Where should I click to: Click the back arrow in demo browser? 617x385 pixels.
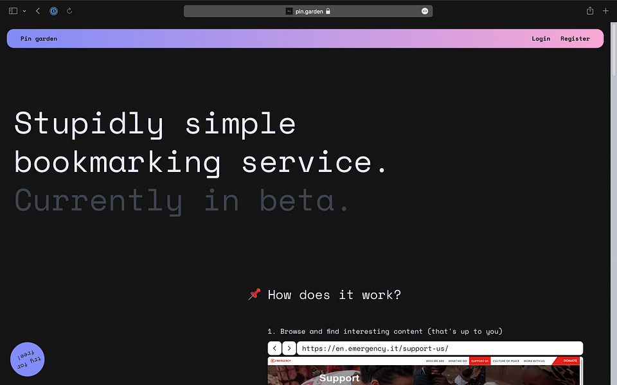(x=274, y=348)
